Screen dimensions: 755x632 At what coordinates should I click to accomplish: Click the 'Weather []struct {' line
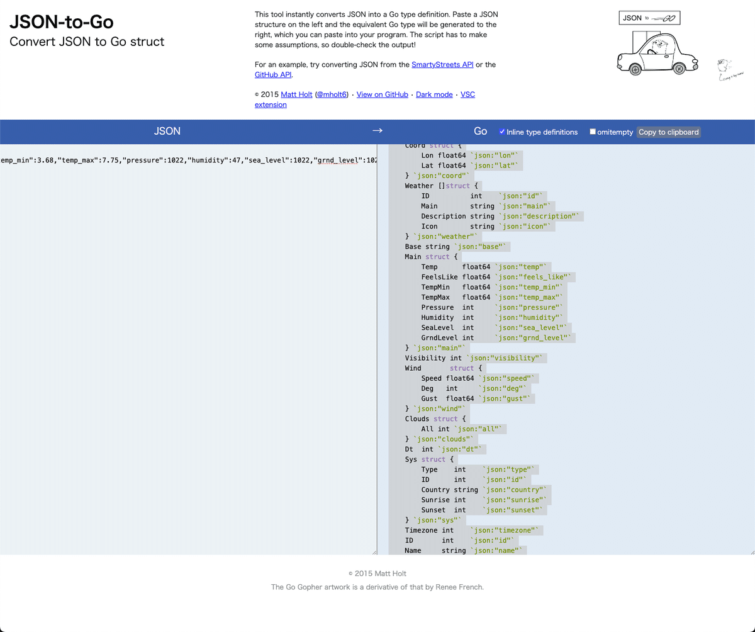pyautogui.click(x=442, y=186)
